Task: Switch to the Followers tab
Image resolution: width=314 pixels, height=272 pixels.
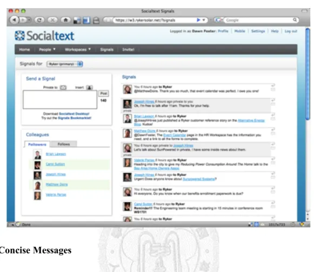Action: tap(37, 144)
